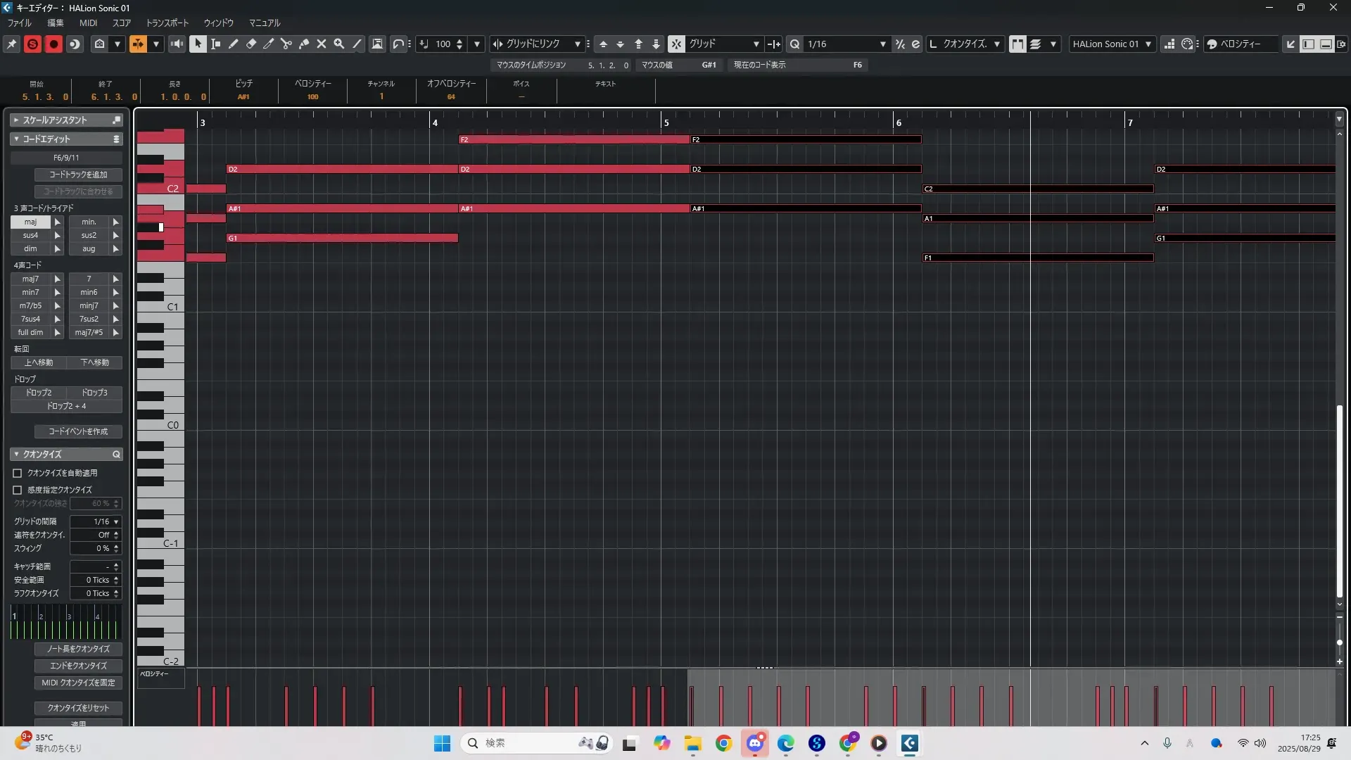Click the Record in editor button

(53, 44)
